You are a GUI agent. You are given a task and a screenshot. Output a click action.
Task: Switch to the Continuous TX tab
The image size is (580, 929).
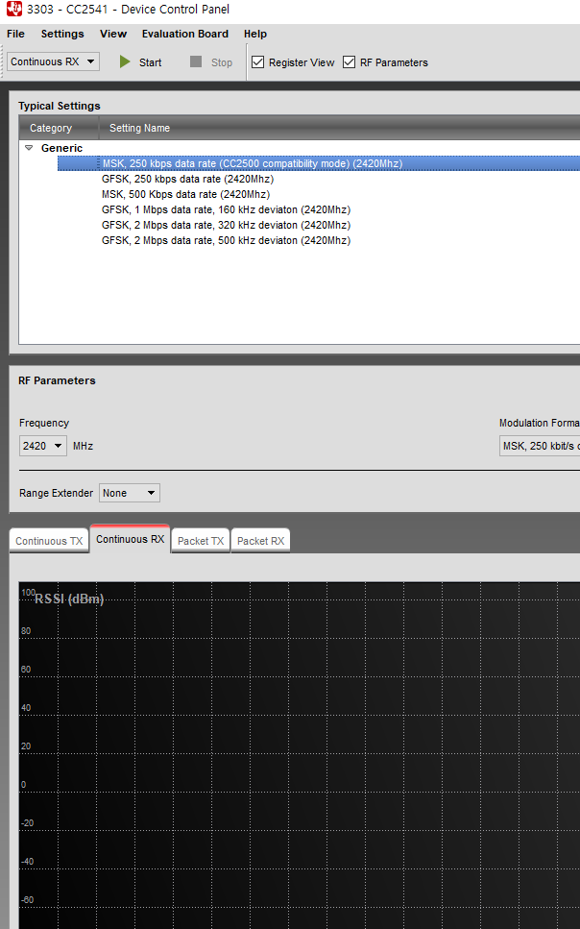coord(49,541)
